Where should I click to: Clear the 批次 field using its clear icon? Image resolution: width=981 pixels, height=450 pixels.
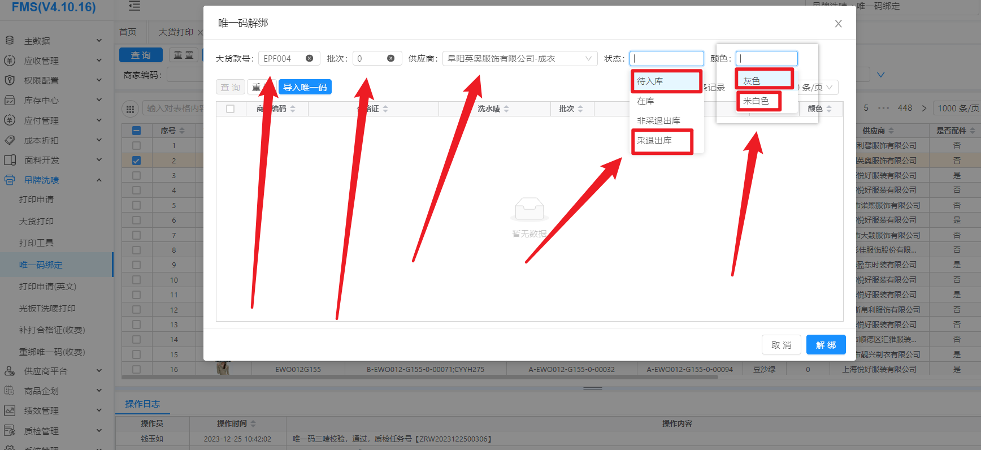point(390,58)
